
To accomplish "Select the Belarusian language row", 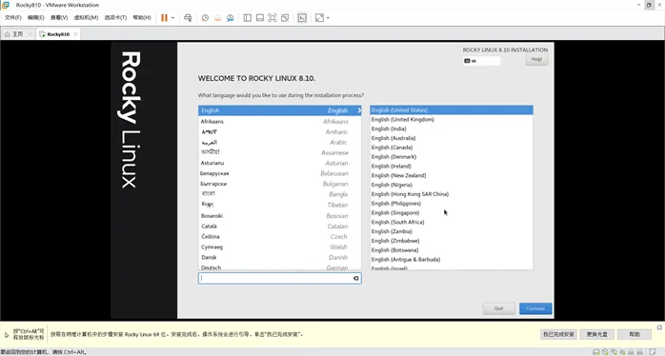I will click(280, 173).
